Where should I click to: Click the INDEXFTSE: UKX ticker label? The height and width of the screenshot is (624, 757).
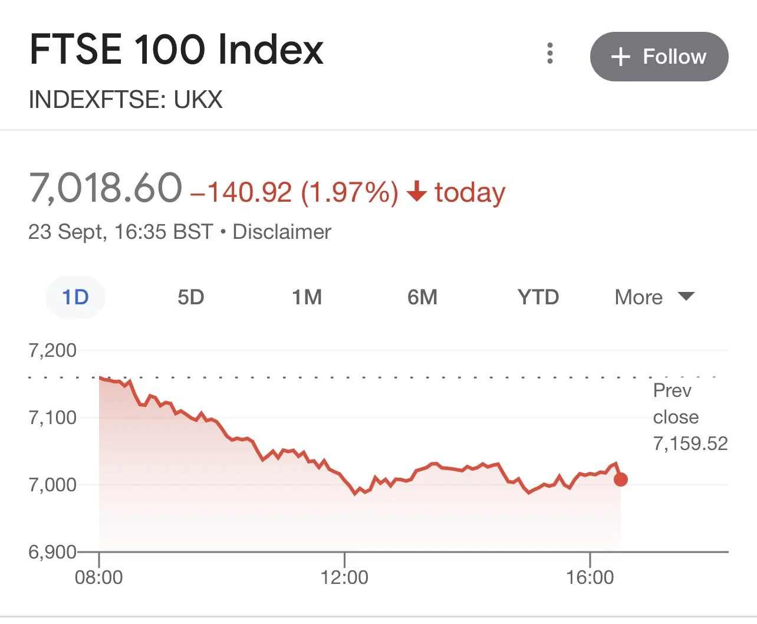[126, 100]
